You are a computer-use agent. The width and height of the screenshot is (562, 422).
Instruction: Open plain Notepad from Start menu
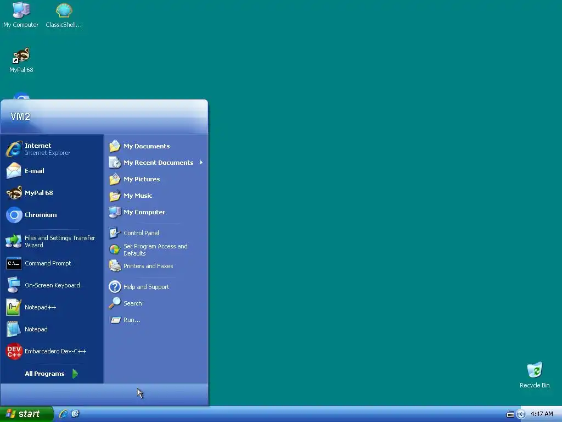(x=52, y=329)
